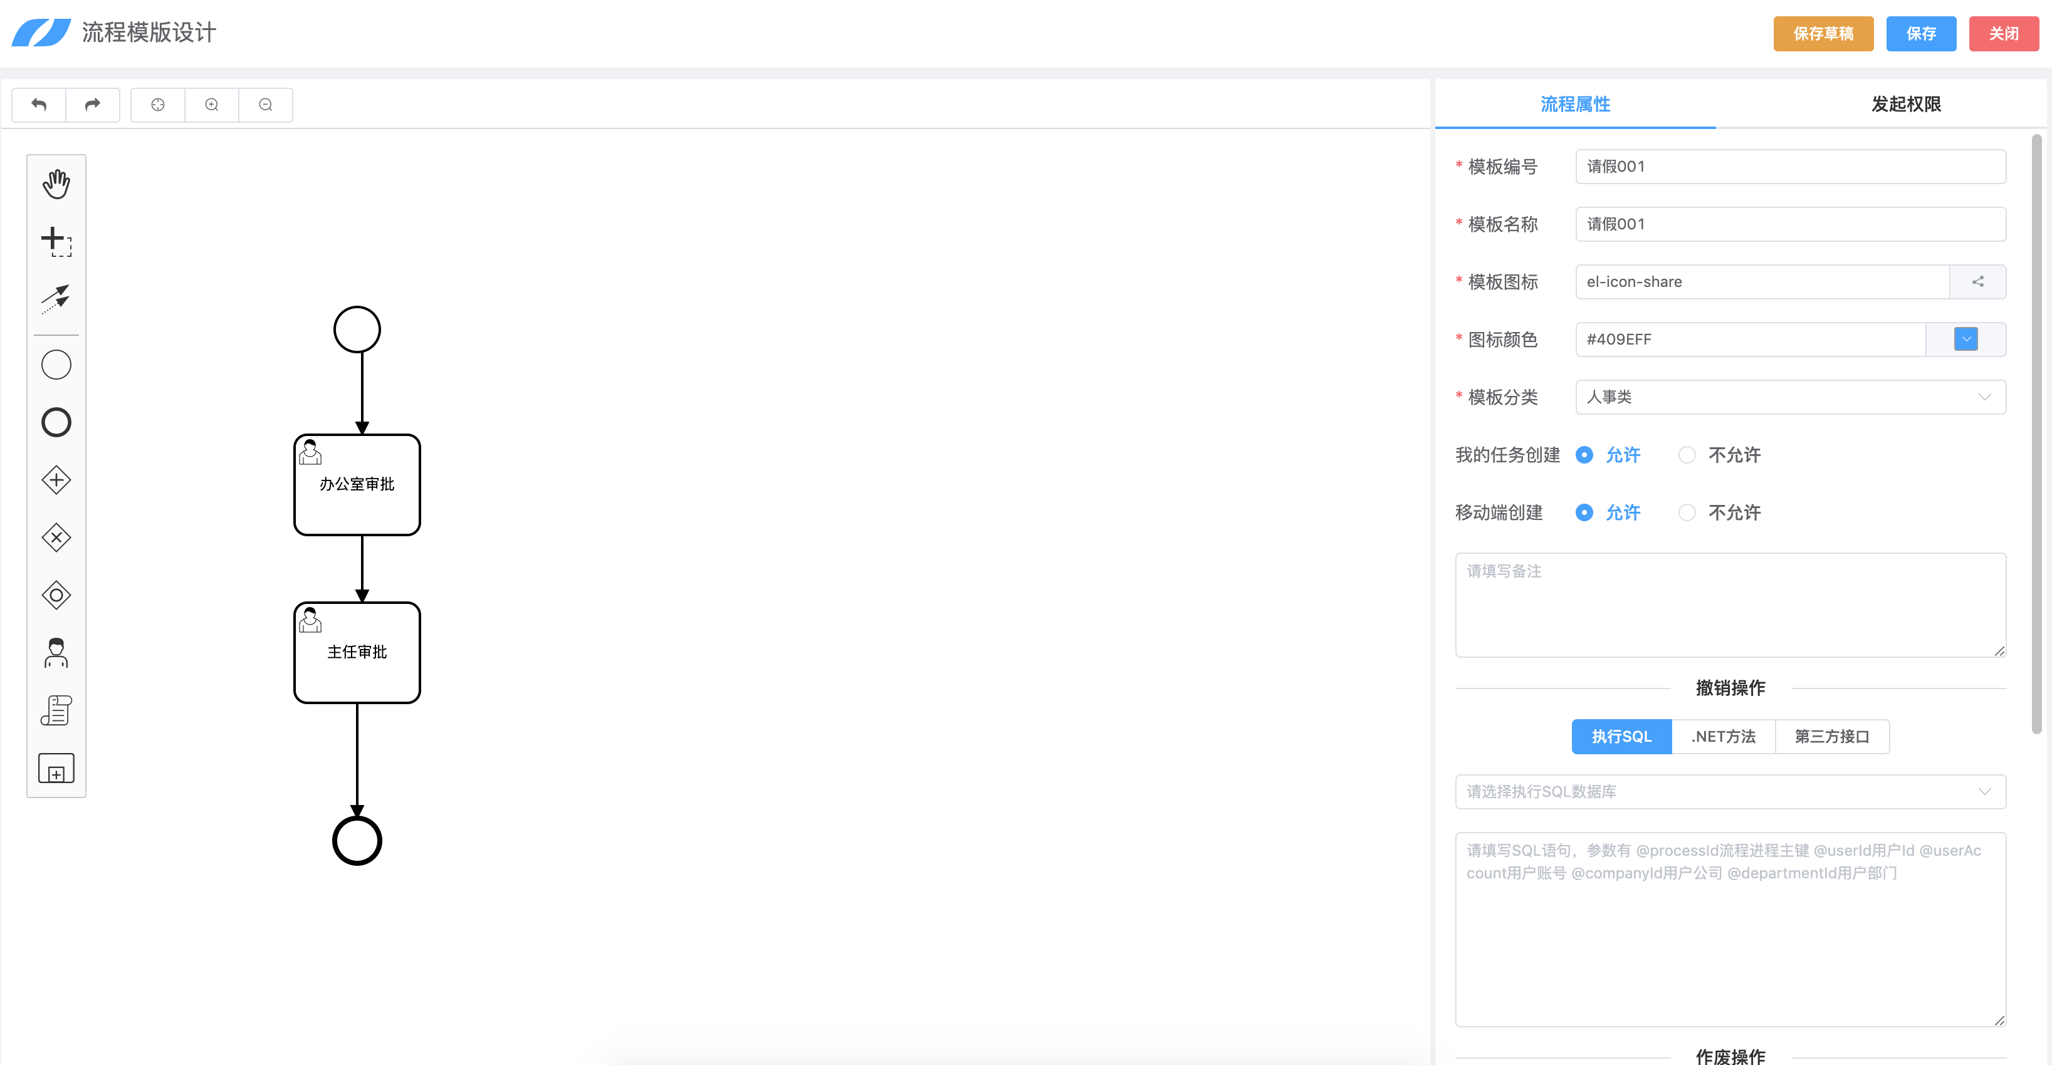Activate the global connect arrow tool
Screen dimensions: 2052x1065
coord(56,298)
